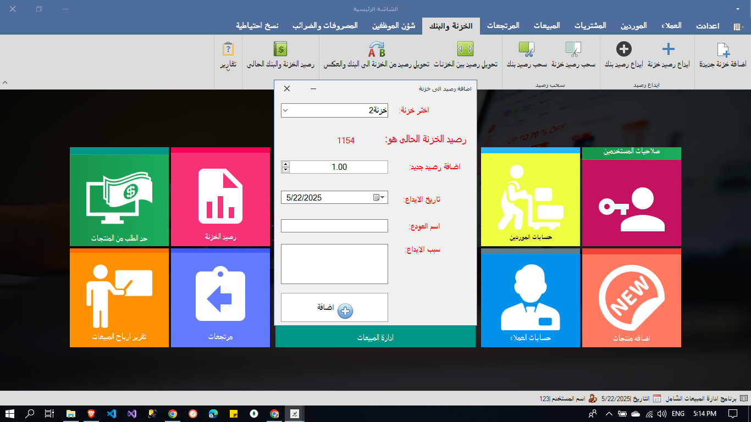
Task: Click the تقارير question mark icon
Action: click(227, 49)
